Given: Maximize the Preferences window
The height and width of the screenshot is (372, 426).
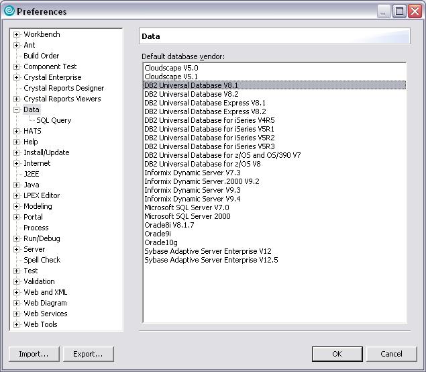Looking at the screenshot, I should click(399, 11).
